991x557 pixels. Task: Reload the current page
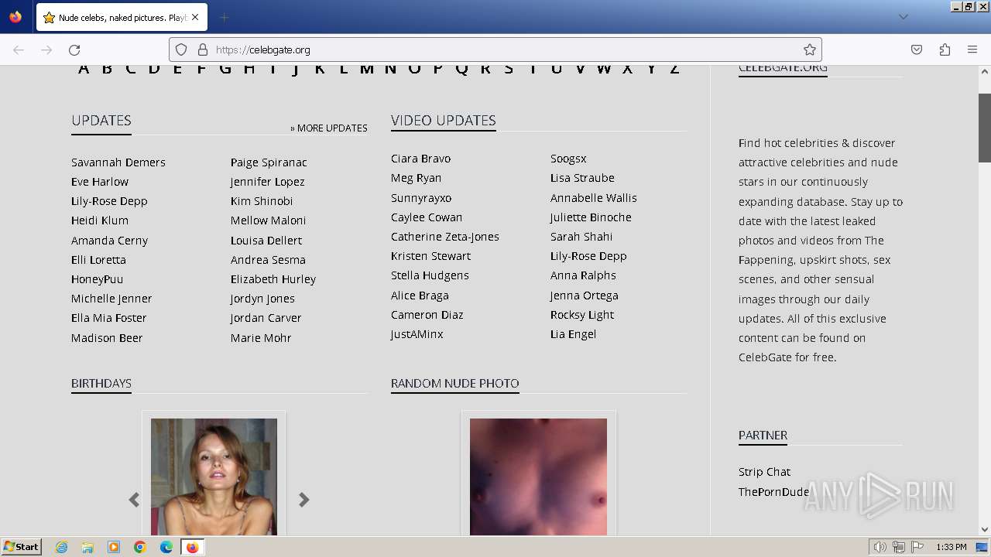tap(74, 50)
